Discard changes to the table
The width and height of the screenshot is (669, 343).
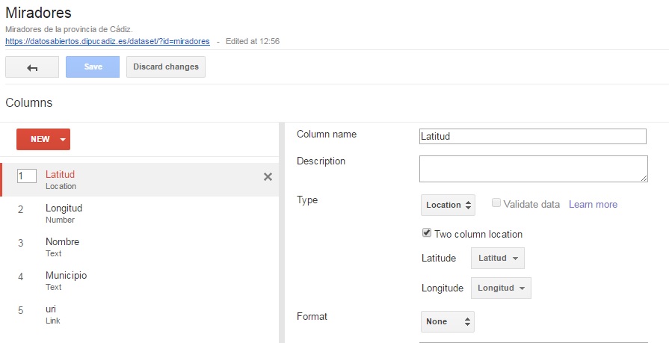[x=165, y=67]
